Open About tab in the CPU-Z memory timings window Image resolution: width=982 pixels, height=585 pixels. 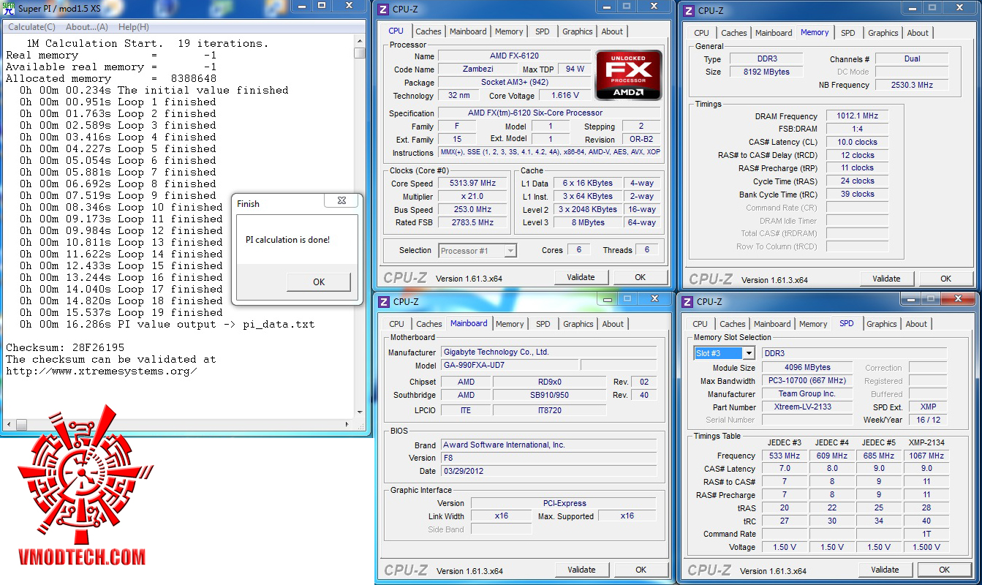coord(918,33)
